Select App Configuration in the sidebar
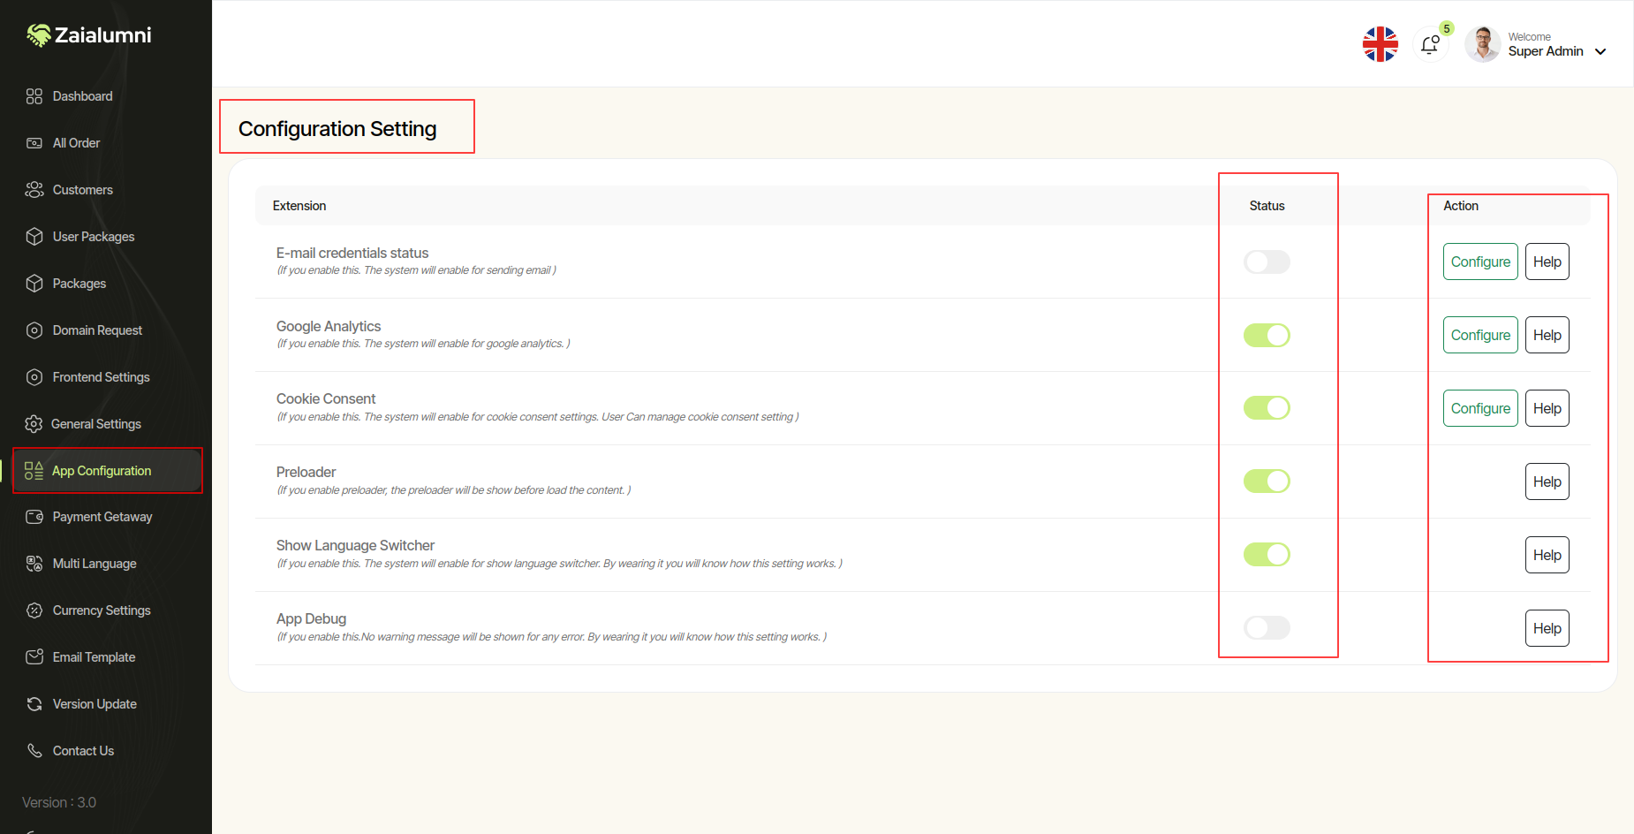The width and height of the screenshot is (1634, 834). 100,470
